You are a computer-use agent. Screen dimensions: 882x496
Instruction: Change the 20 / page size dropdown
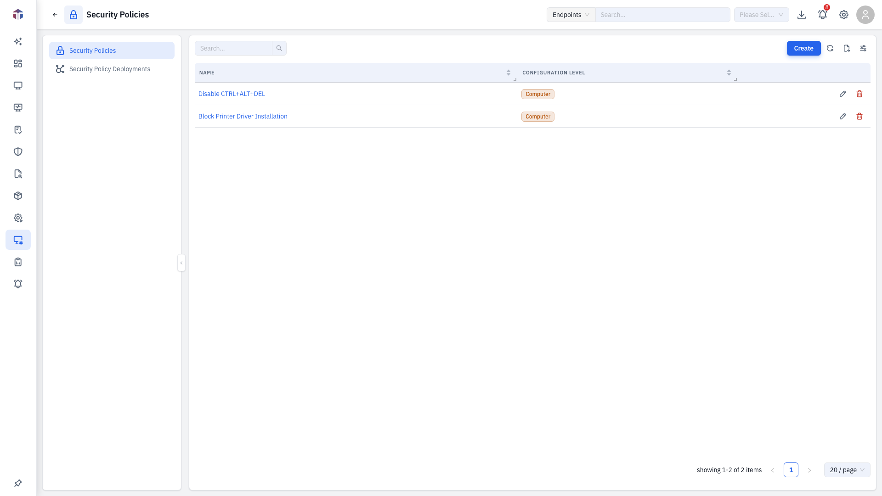[x=847, y=470]
